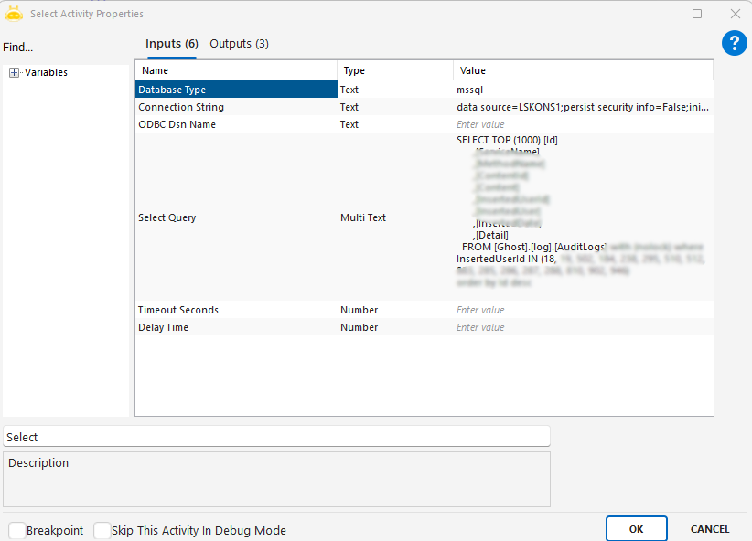Toggle Skip This Activity In Debug Mode
The image size is (752, 541).
102,530
